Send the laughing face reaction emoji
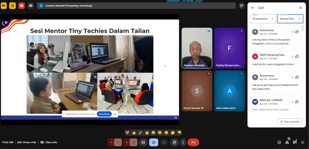The image size is (309, 149). tap(153, 133)
